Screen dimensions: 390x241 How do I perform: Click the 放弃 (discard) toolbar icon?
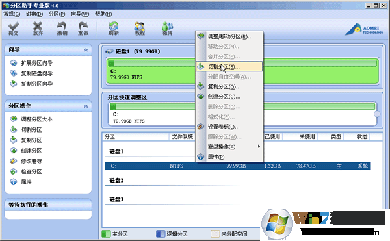(x=38, y=29)
